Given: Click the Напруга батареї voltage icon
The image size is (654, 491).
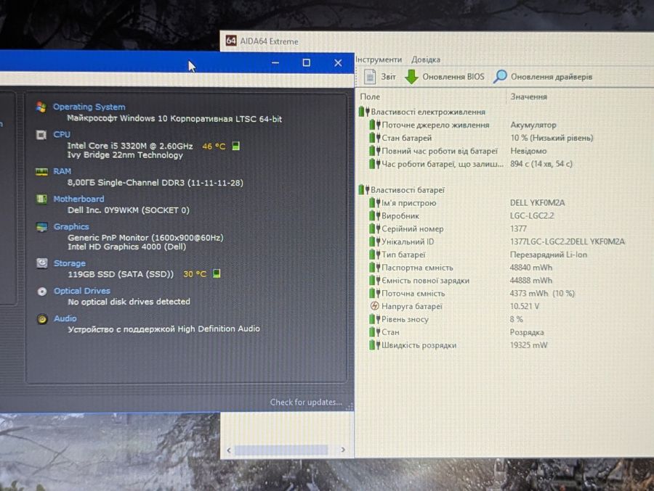Looking at the screenshot, I should click(x=374, y=306).
